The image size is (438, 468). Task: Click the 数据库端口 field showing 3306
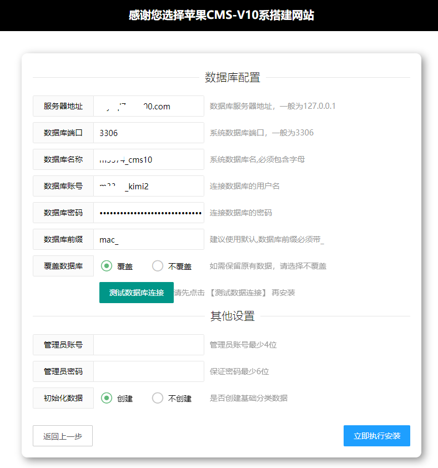[x=149, y=133]
